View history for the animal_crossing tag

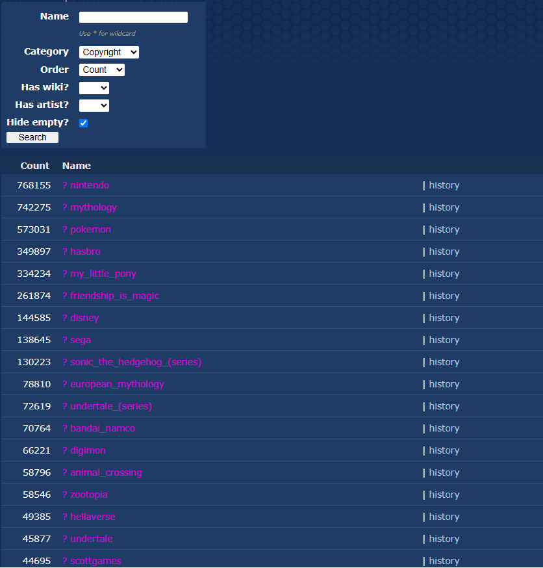444,472
